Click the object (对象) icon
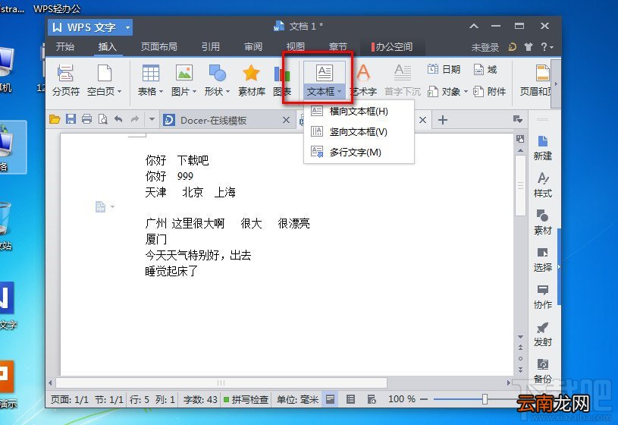 point(433,92)
